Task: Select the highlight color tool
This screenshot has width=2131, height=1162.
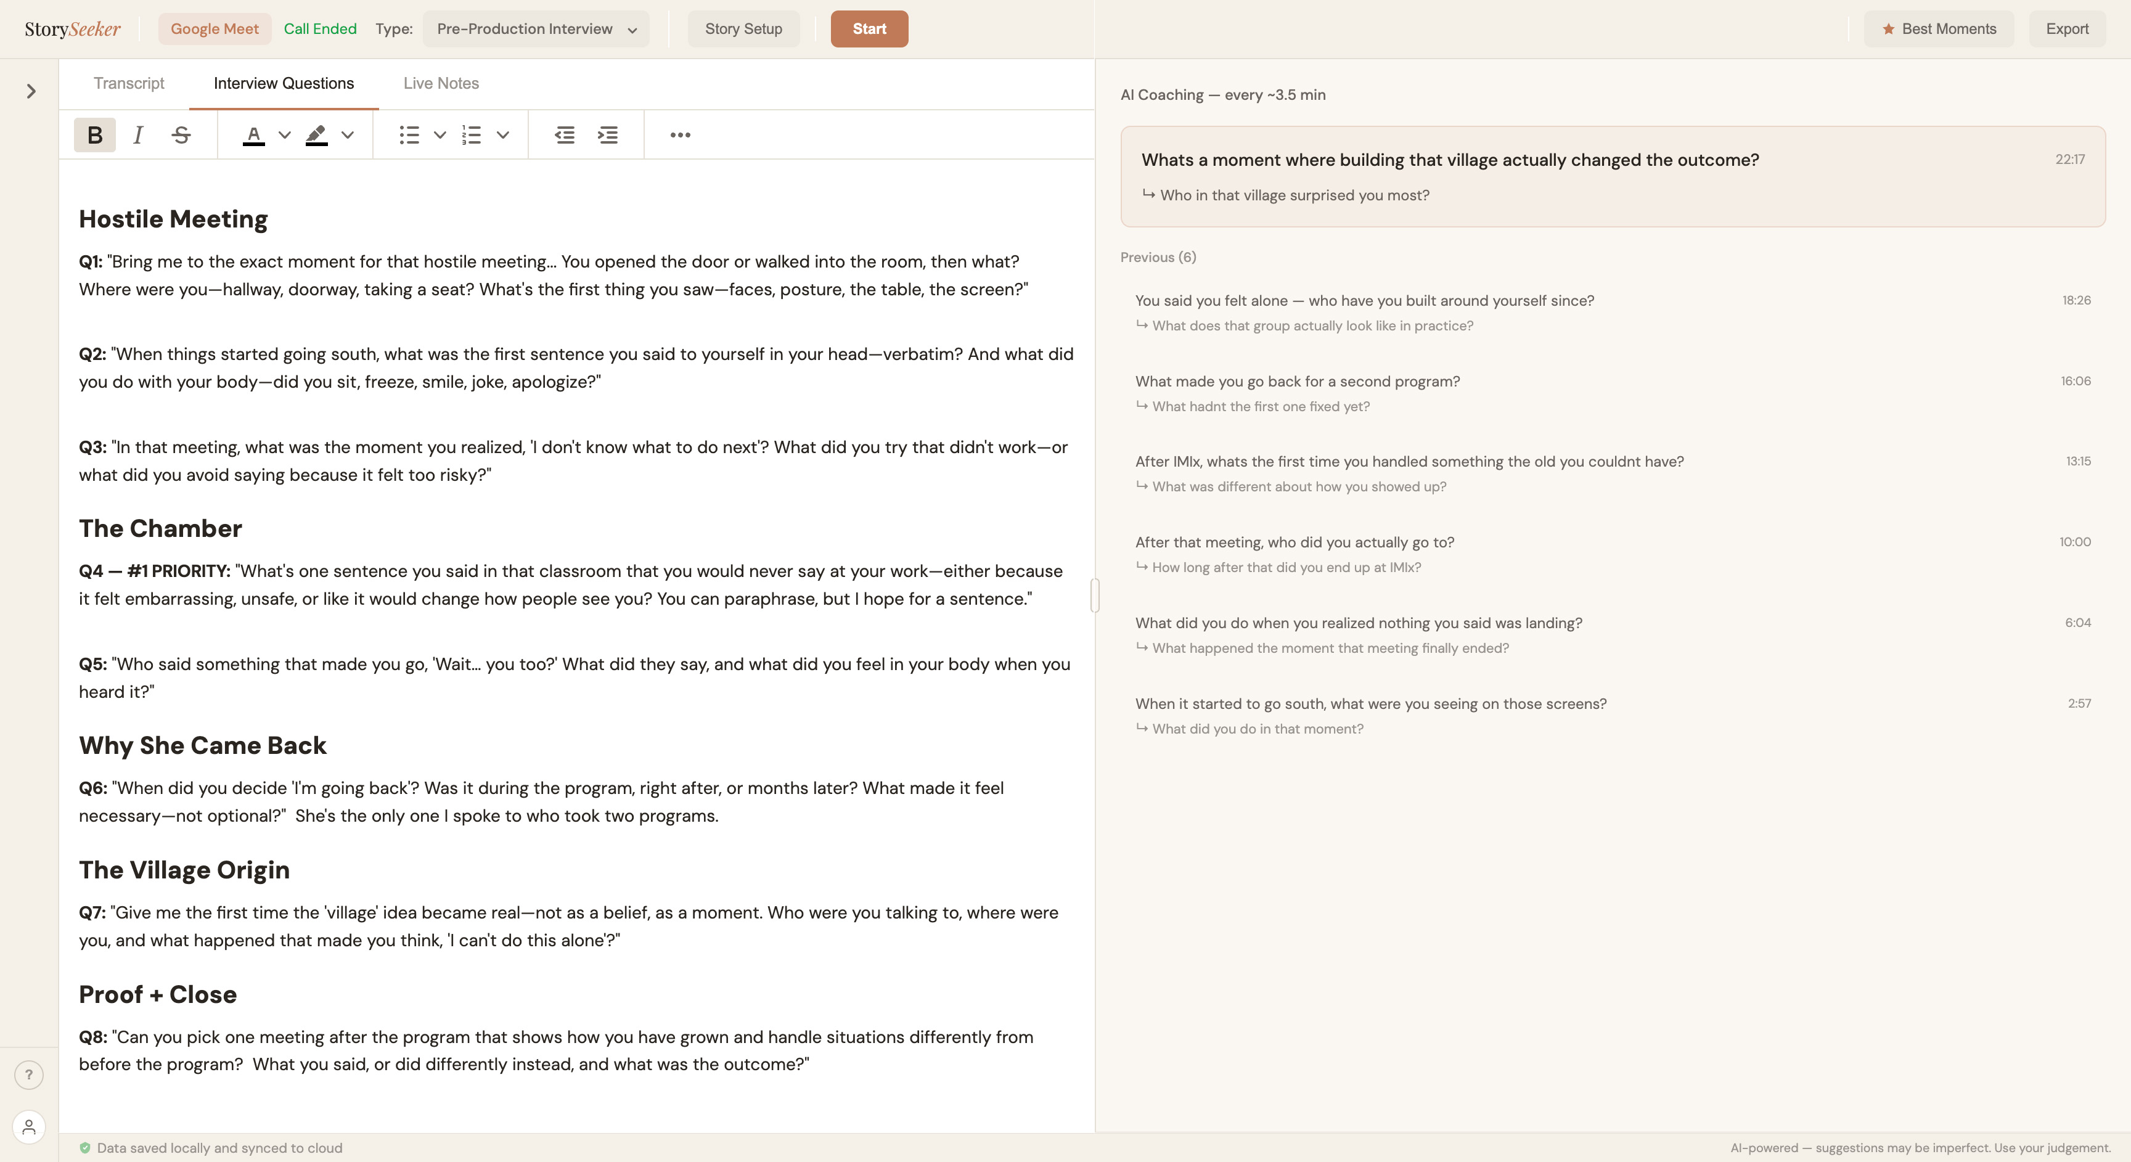Action: coord(317,135)
